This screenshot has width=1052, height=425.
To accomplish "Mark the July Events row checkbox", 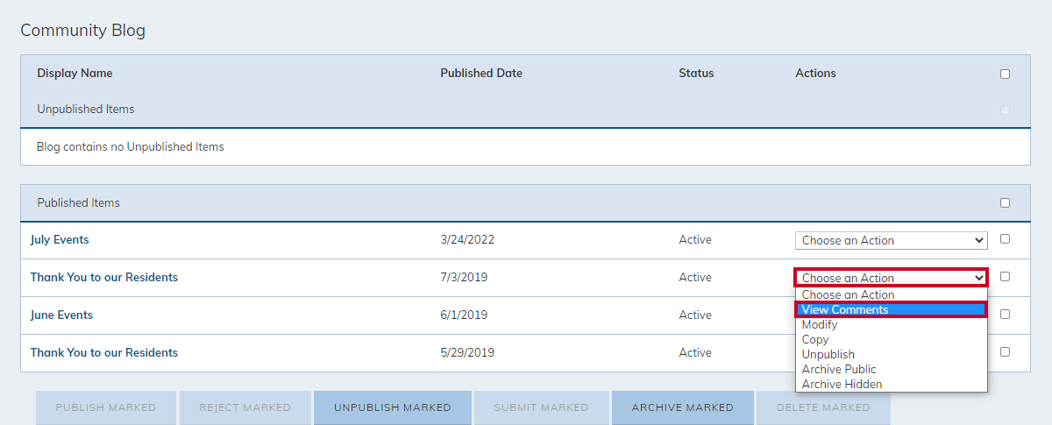I will tap(1005, 238).
